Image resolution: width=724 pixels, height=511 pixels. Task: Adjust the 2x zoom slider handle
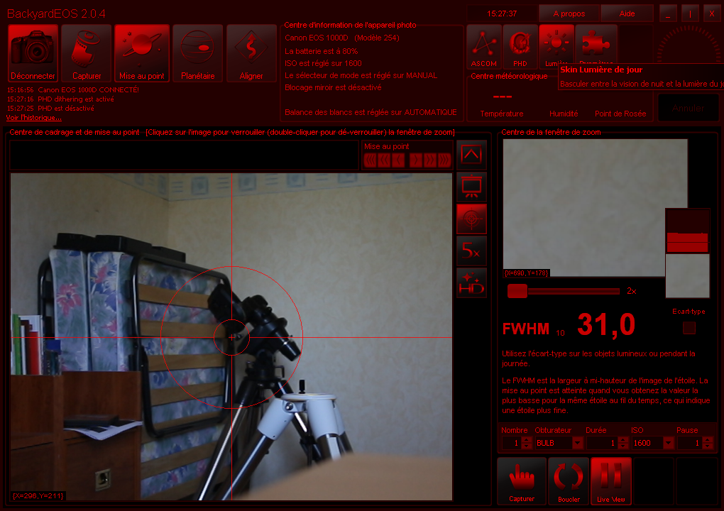[517, 291]
